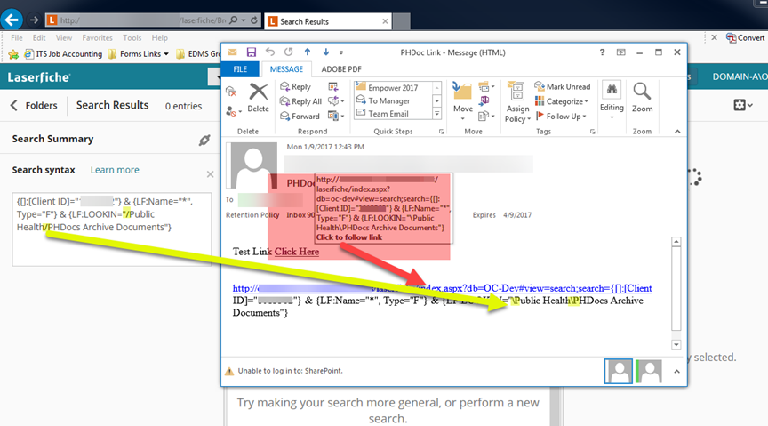Follow the 'Click Here' test link
Viewport: 768px width, 426px height.
coord(296,252)
